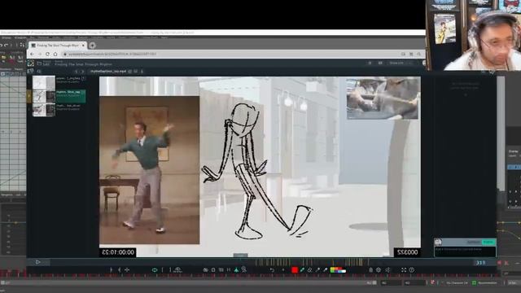
Task: Open the multicolor palette swatches
Action: pos(339,270)
